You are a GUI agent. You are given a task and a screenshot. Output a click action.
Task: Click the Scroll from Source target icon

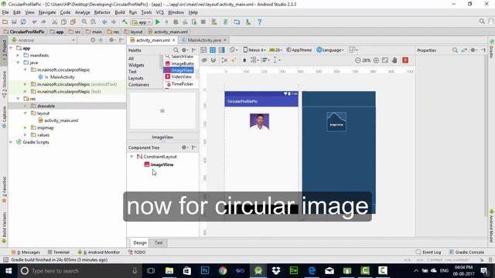pyautogui.click(x=93, y=40)
